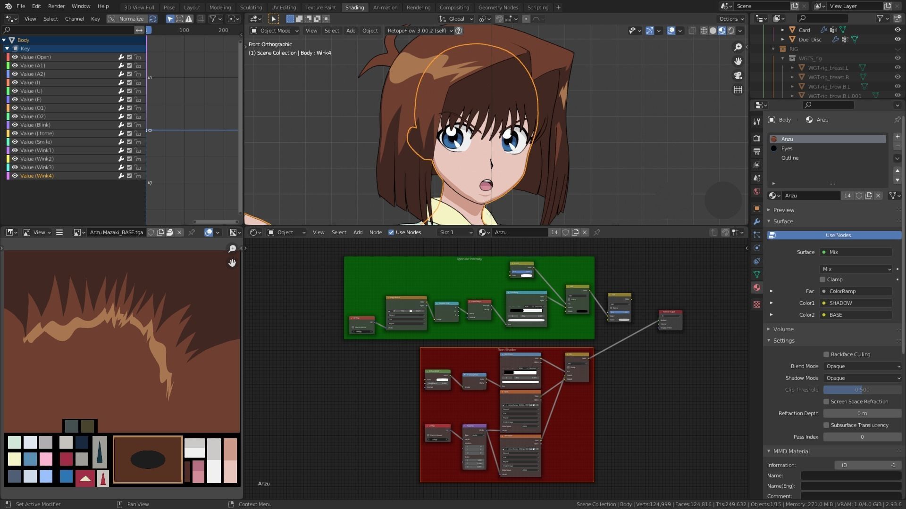Switch orthographic/perspective grid gizmo in viewport
This screenshot has width=906, height=509.
[x=738, y=90]
